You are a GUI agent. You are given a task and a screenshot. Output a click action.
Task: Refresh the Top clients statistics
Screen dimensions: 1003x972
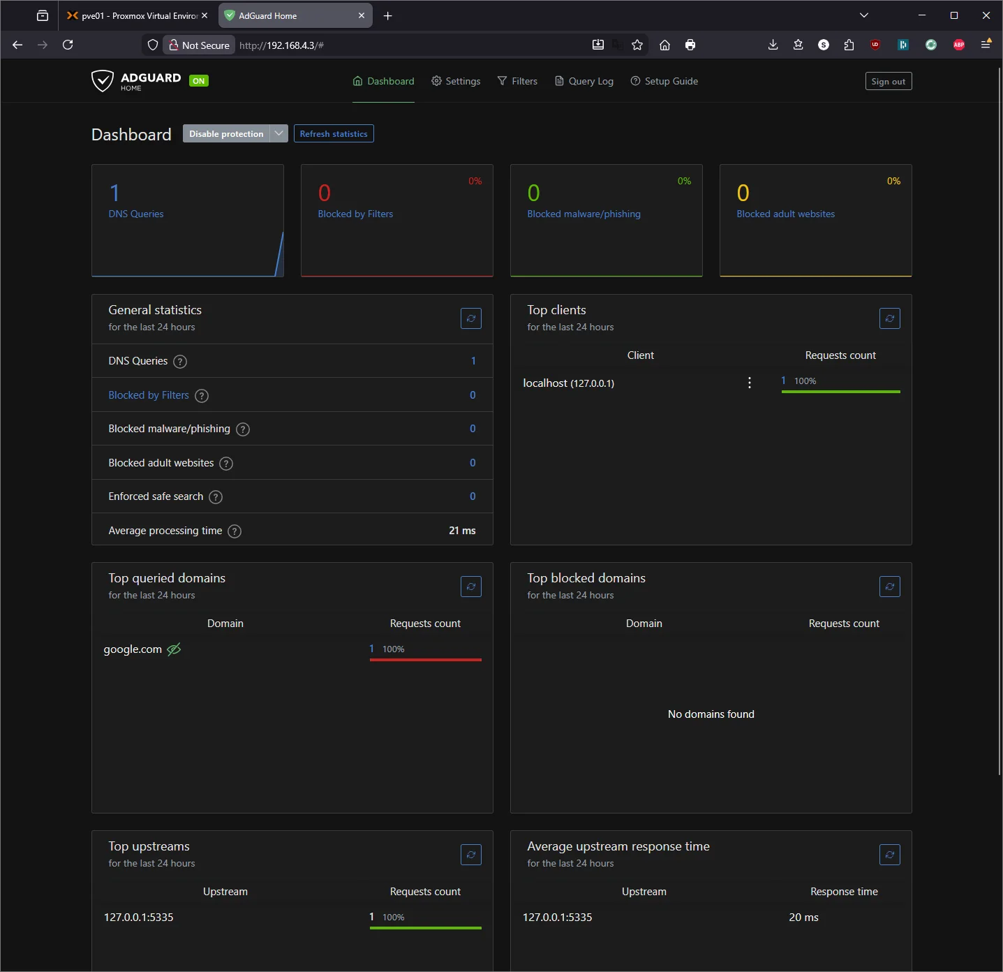[x=889, y=318]
